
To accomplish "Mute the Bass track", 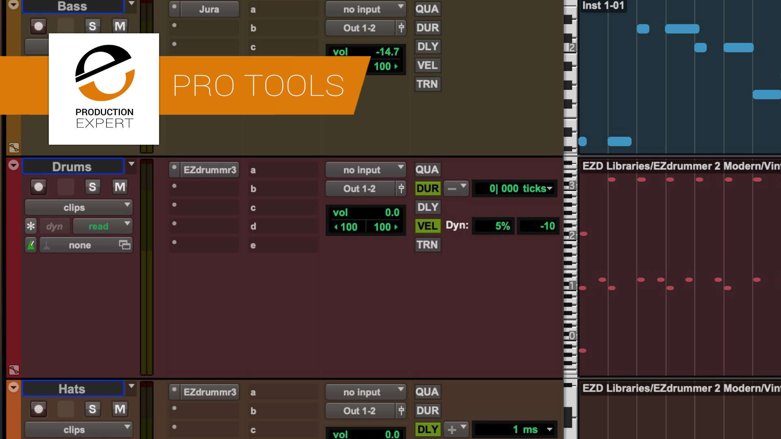I will click(x=120, y=26).
